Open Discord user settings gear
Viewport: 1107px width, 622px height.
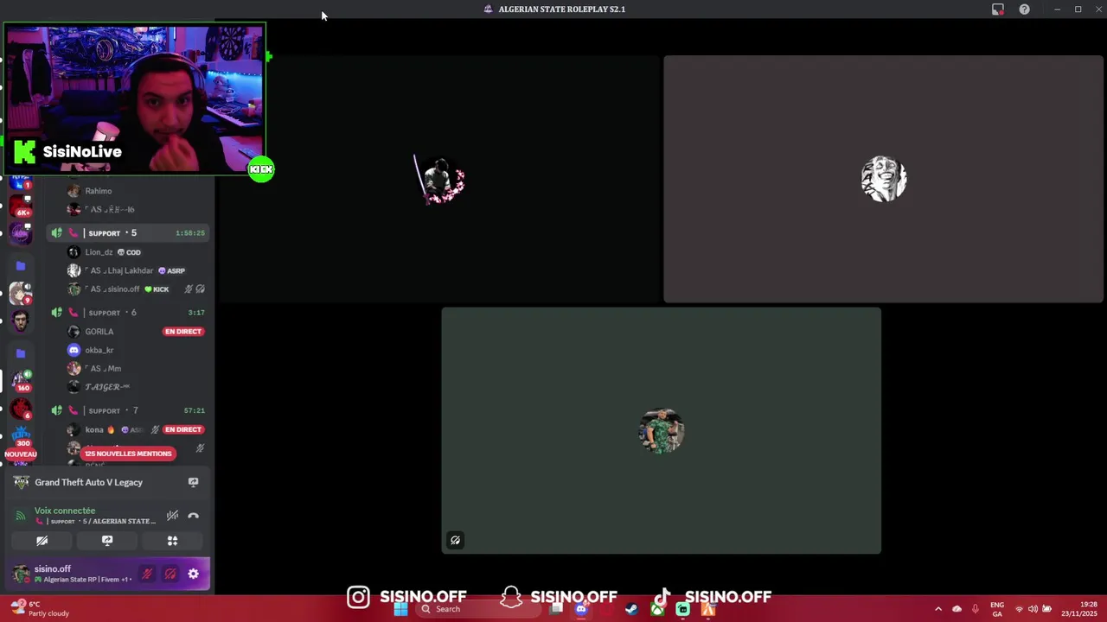click(193, 574)
